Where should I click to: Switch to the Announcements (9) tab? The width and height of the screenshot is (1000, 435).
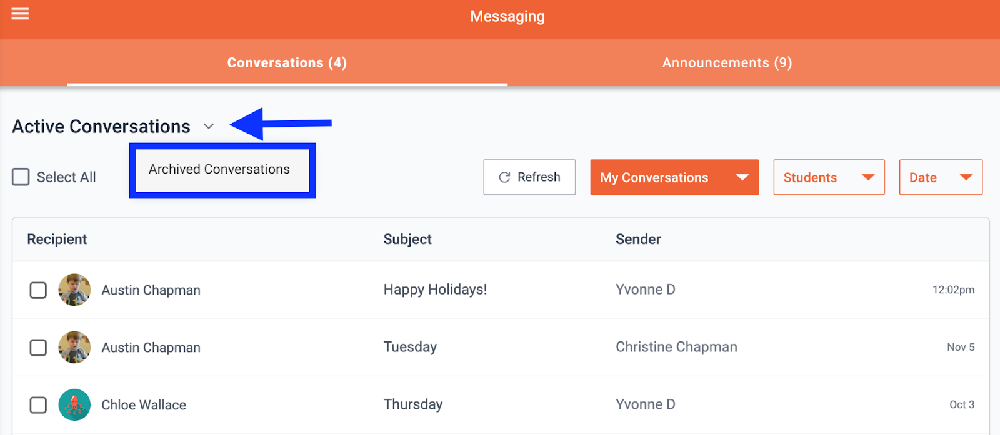coord(727,63)
